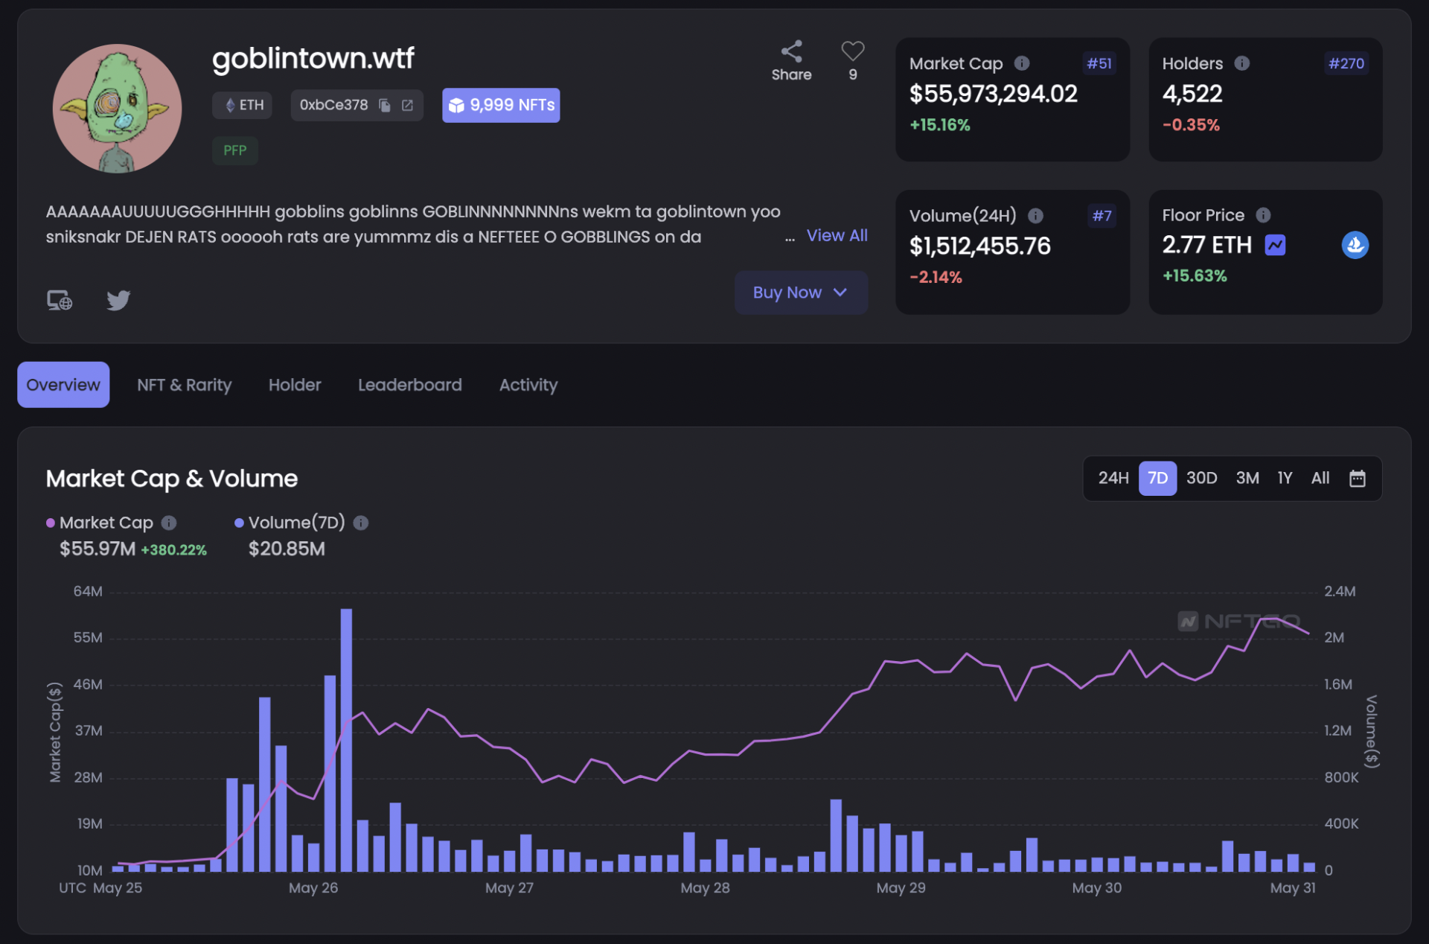Set the chart range to All
The width and height of the screenshot is (1429, 944).
(x=1320, y=478)
